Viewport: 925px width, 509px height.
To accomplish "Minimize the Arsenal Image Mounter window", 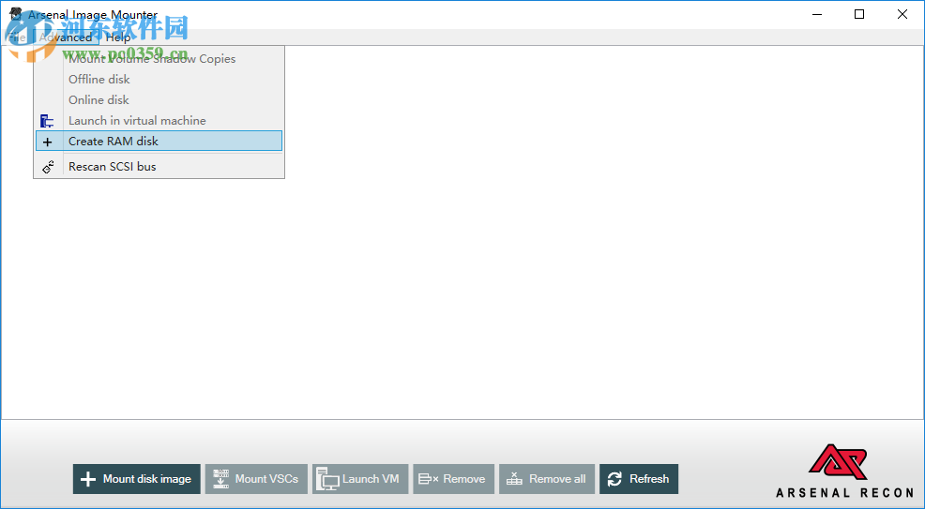I will point(817,15).
